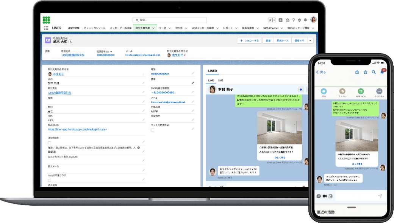Click the フォローする button

[x=250, y=40]
